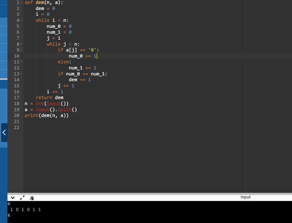
Task: Click line number 18 in the gutter
Action: (17, 103)
